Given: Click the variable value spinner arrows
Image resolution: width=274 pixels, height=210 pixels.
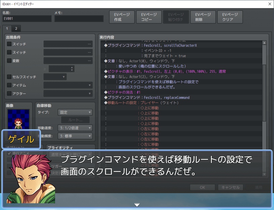Looking at the screenshot, I should 72,69.
